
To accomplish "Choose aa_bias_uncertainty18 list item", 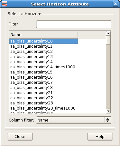I will (43, 88).
